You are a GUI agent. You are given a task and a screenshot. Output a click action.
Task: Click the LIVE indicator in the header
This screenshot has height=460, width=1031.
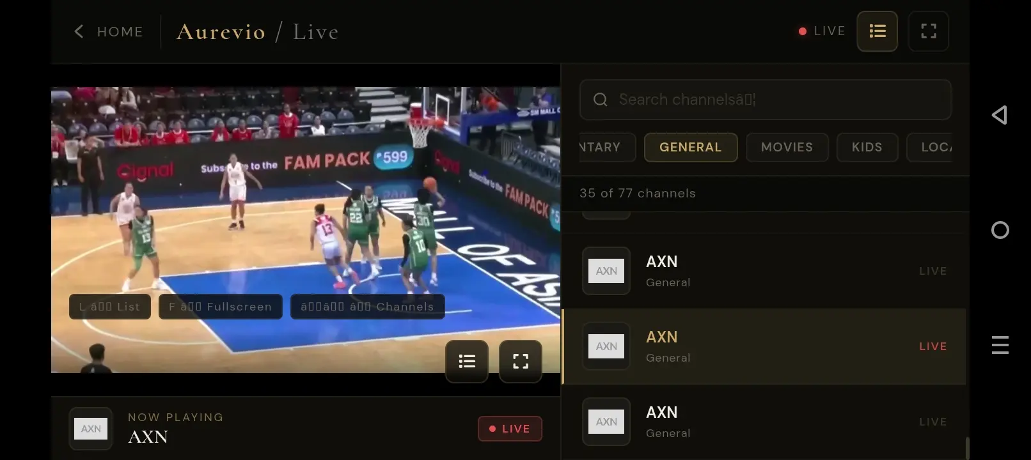click(822, 31)
